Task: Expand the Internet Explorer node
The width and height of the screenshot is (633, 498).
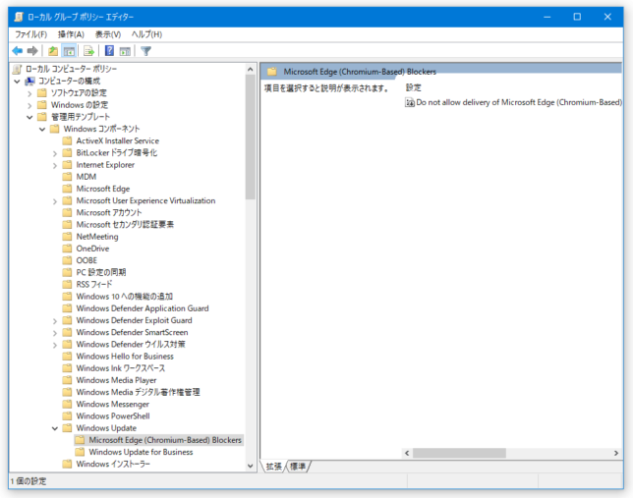Action: point(55,165)
